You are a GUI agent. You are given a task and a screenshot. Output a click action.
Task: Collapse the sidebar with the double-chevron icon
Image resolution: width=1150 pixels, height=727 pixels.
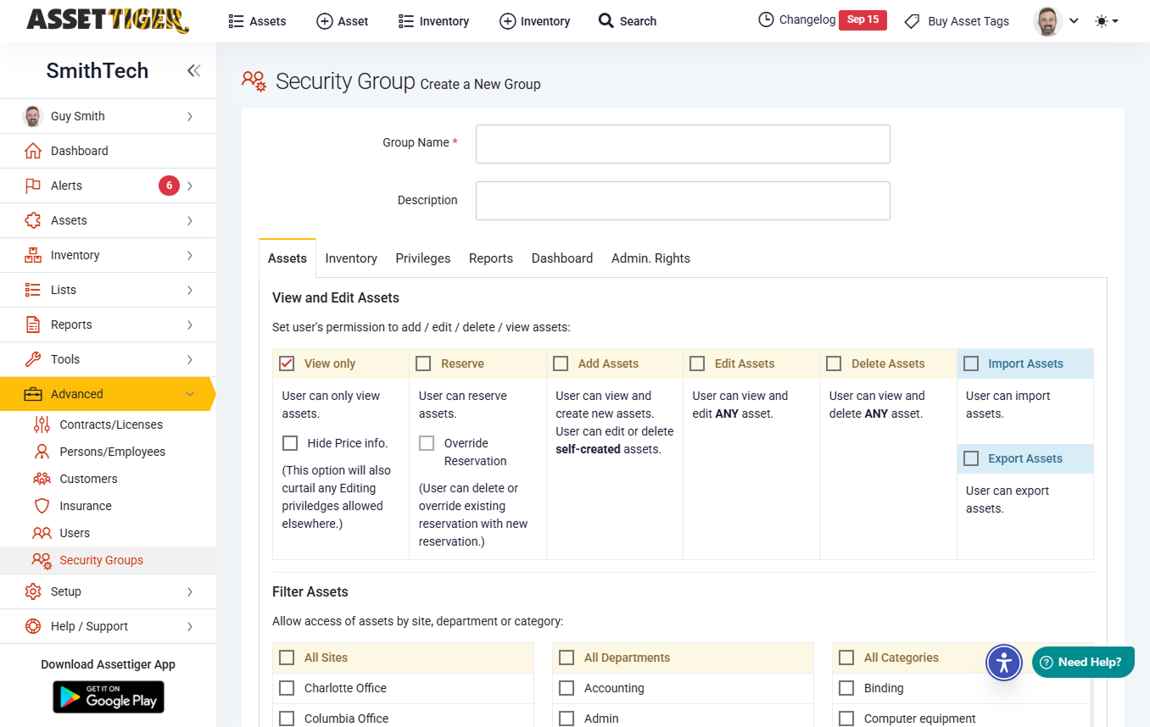pyautogui.click(x=193, y=71)
